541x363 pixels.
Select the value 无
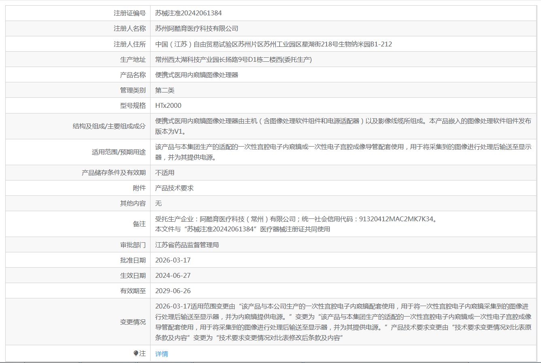[x=159, y=203]
